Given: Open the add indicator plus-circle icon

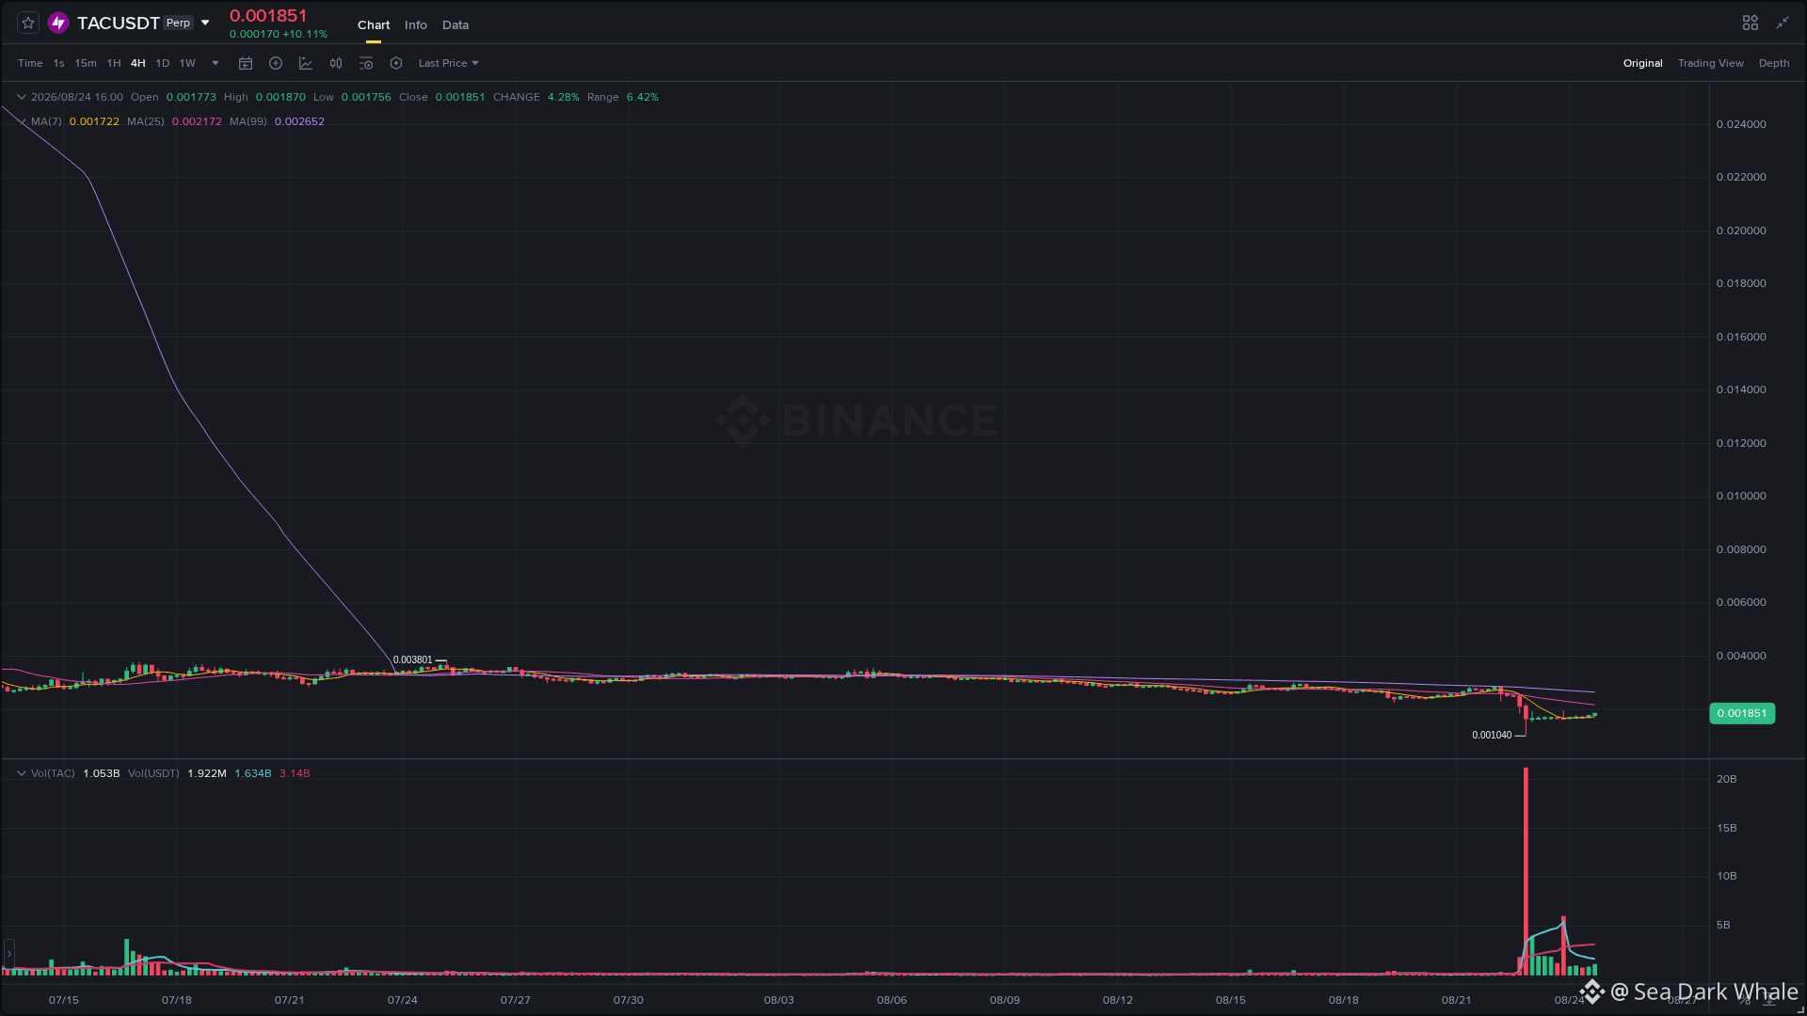Looking at the screenshot, I should click(x=276, y=63).
